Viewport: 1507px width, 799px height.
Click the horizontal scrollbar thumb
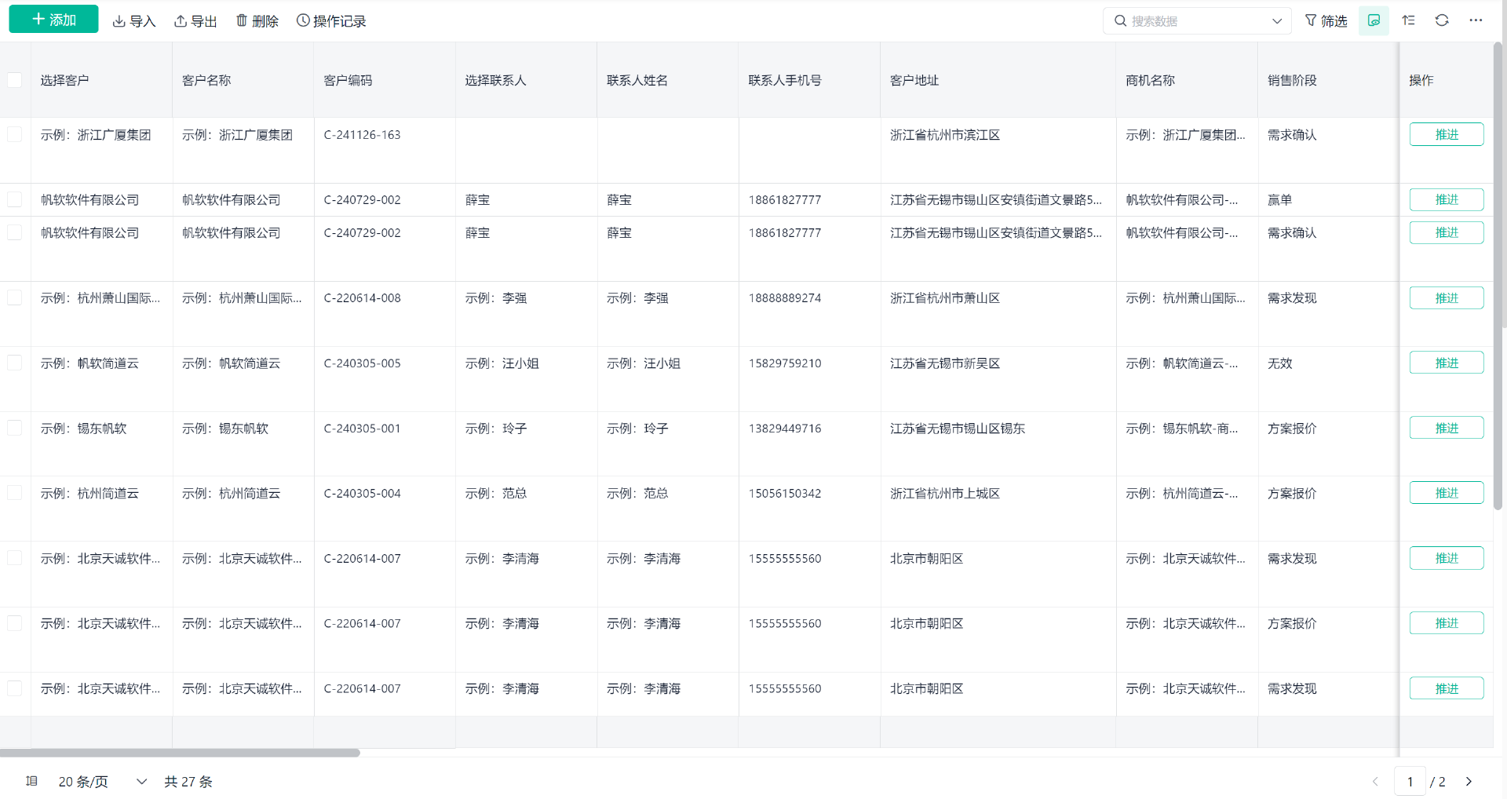(180, 753)
